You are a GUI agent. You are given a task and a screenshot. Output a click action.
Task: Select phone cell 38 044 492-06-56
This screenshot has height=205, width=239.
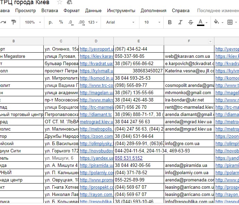pyautogui.click(x=139, y=166)
